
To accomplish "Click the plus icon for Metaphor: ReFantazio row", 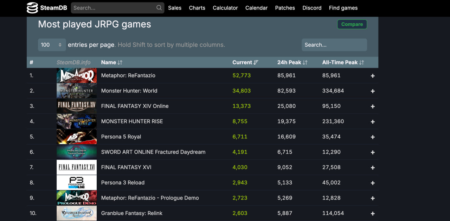I will click(x=373, y=76).
